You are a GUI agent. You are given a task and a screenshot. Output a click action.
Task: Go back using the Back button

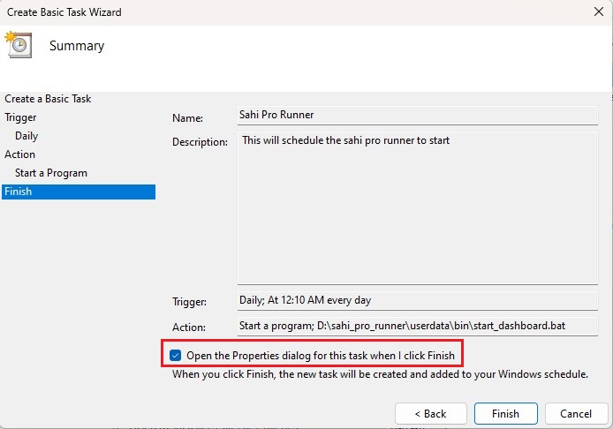click(x=430, y=413)
